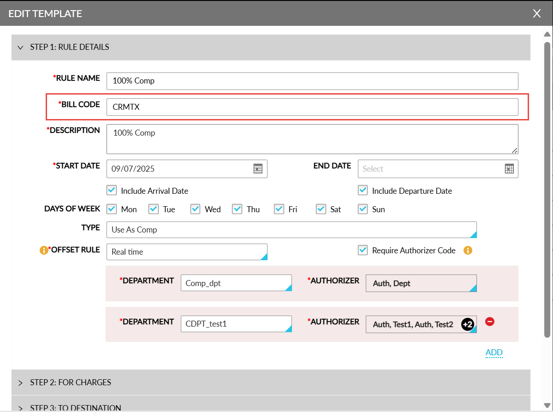The height and width of the screenshot is (412, 553).
Task: Toggle Include Departure Date checkbox
Action: 363,190
